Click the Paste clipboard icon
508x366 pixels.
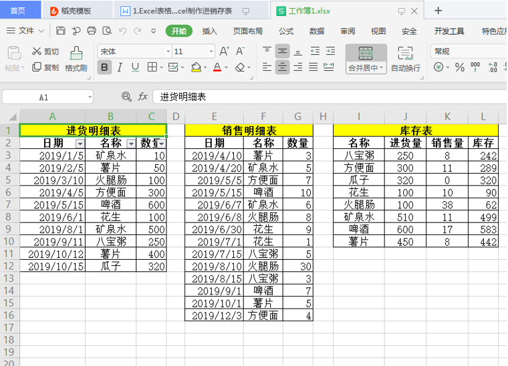[x=14, y=53]
